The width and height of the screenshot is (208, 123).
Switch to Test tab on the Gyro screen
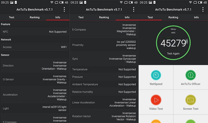(x=81, y=17)
